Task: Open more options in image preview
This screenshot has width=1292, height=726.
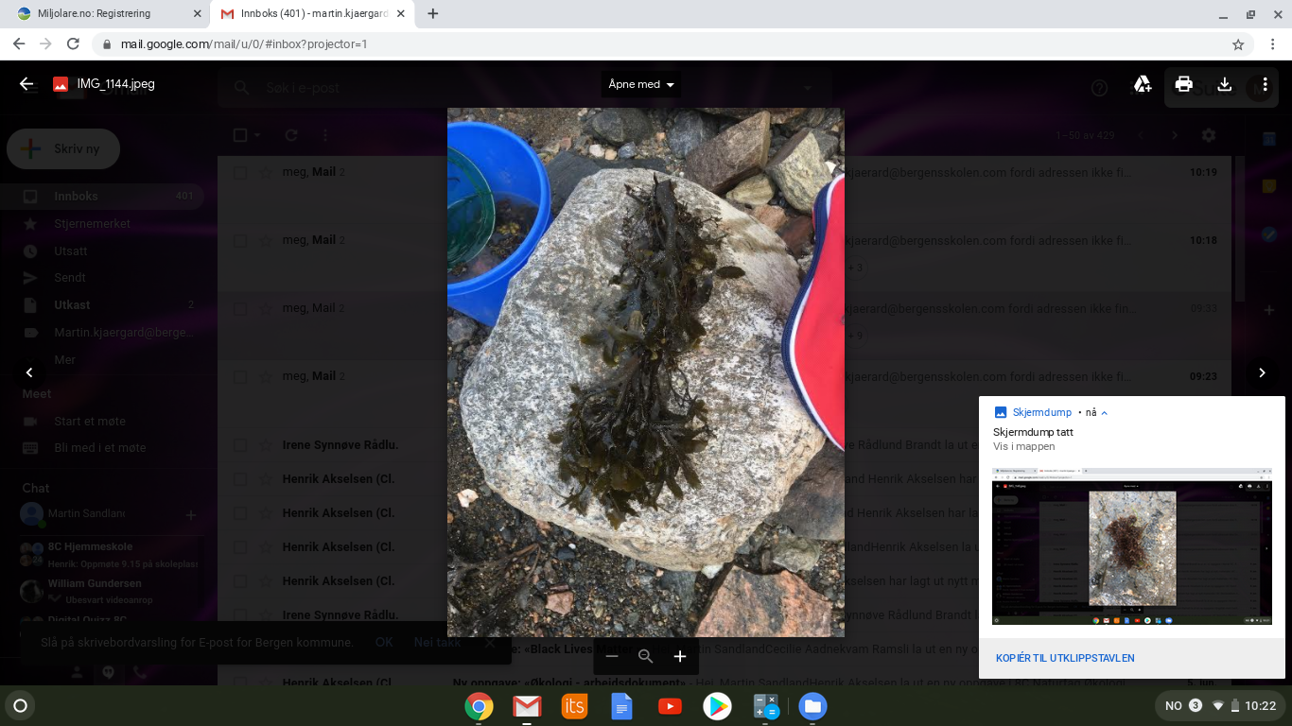Action: [1265, 84]
